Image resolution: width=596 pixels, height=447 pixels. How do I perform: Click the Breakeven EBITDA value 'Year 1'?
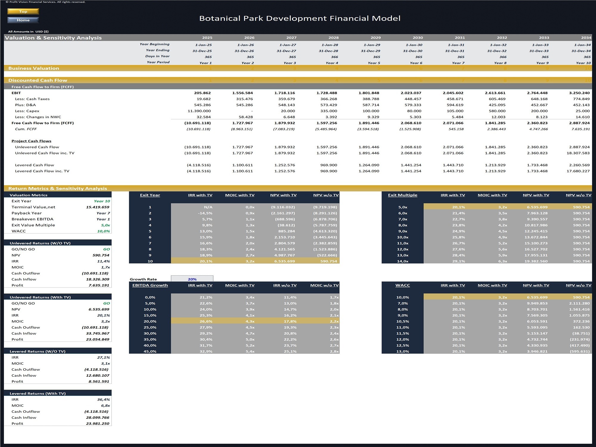(x=103, y=219)
